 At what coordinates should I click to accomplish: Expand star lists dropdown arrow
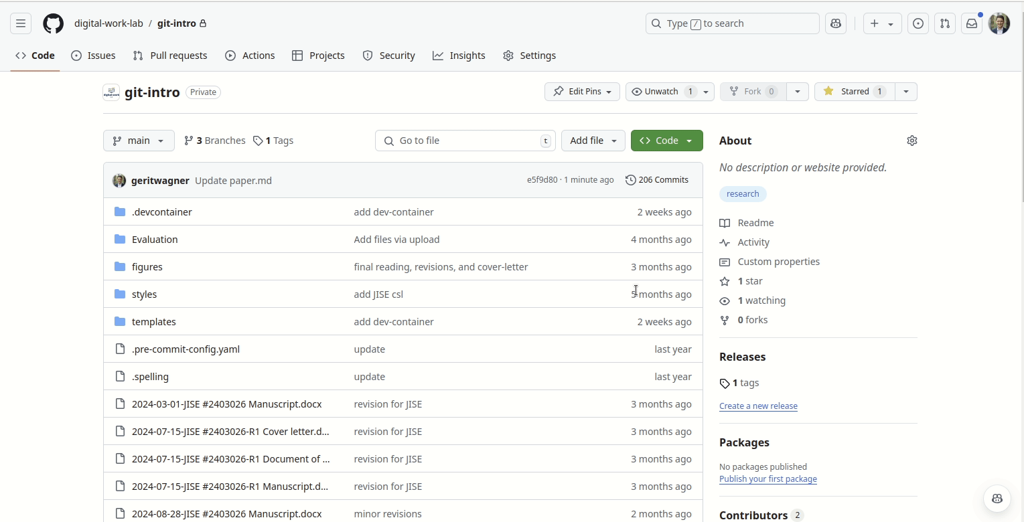click(906, 92)
